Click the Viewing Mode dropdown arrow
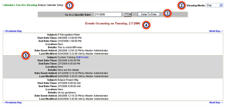226x107 pixels. pyautogui.click(x=221, y=5)
